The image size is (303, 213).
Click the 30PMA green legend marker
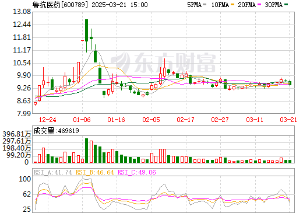tap(286, 5)
